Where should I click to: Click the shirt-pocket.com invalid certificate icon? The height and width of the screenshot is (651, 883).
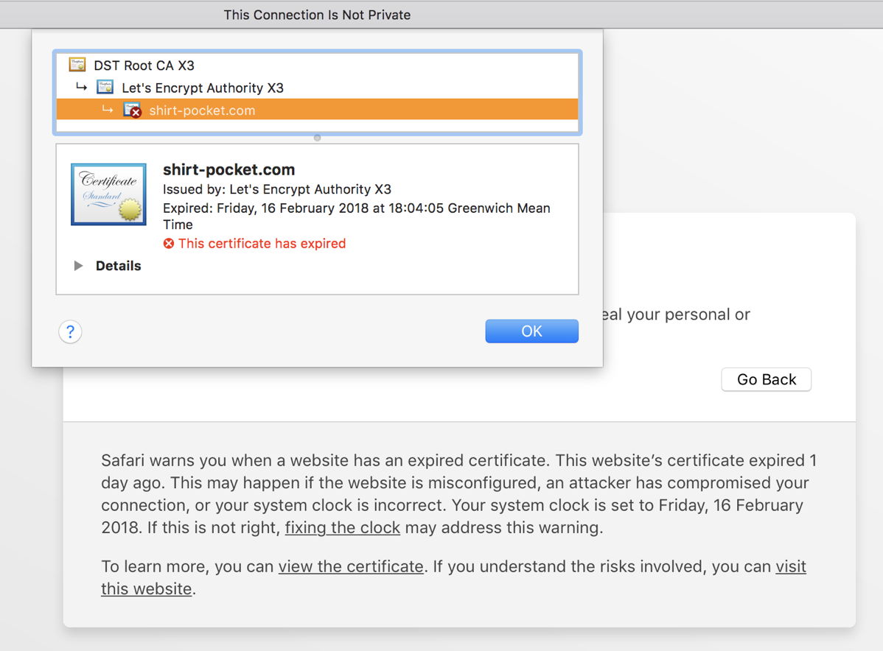[132, 110]
